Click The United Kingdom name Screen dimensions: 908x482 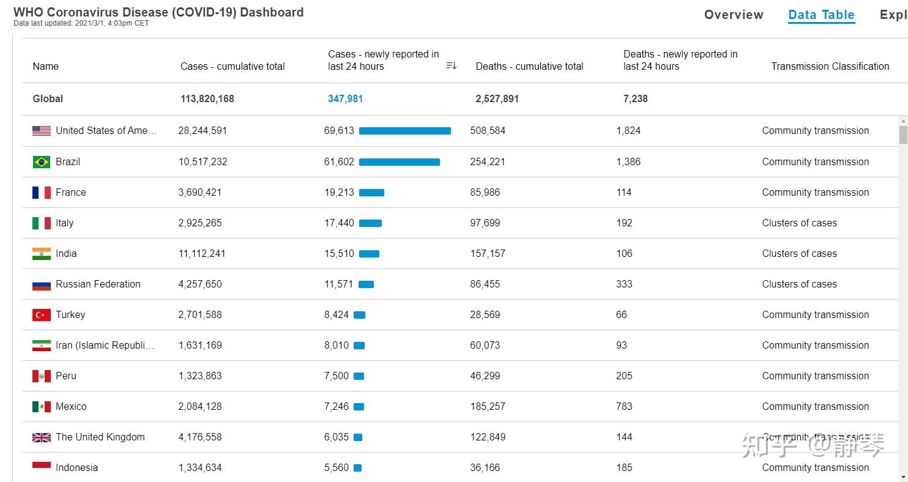point(100,437)
